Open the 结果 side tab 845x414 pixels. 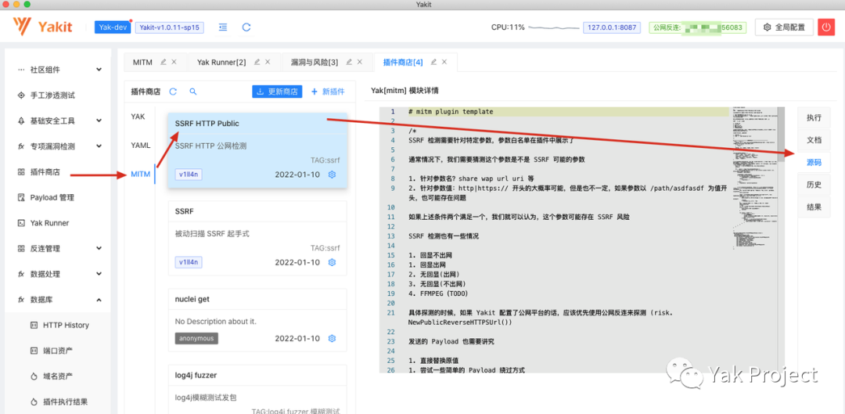814,207
